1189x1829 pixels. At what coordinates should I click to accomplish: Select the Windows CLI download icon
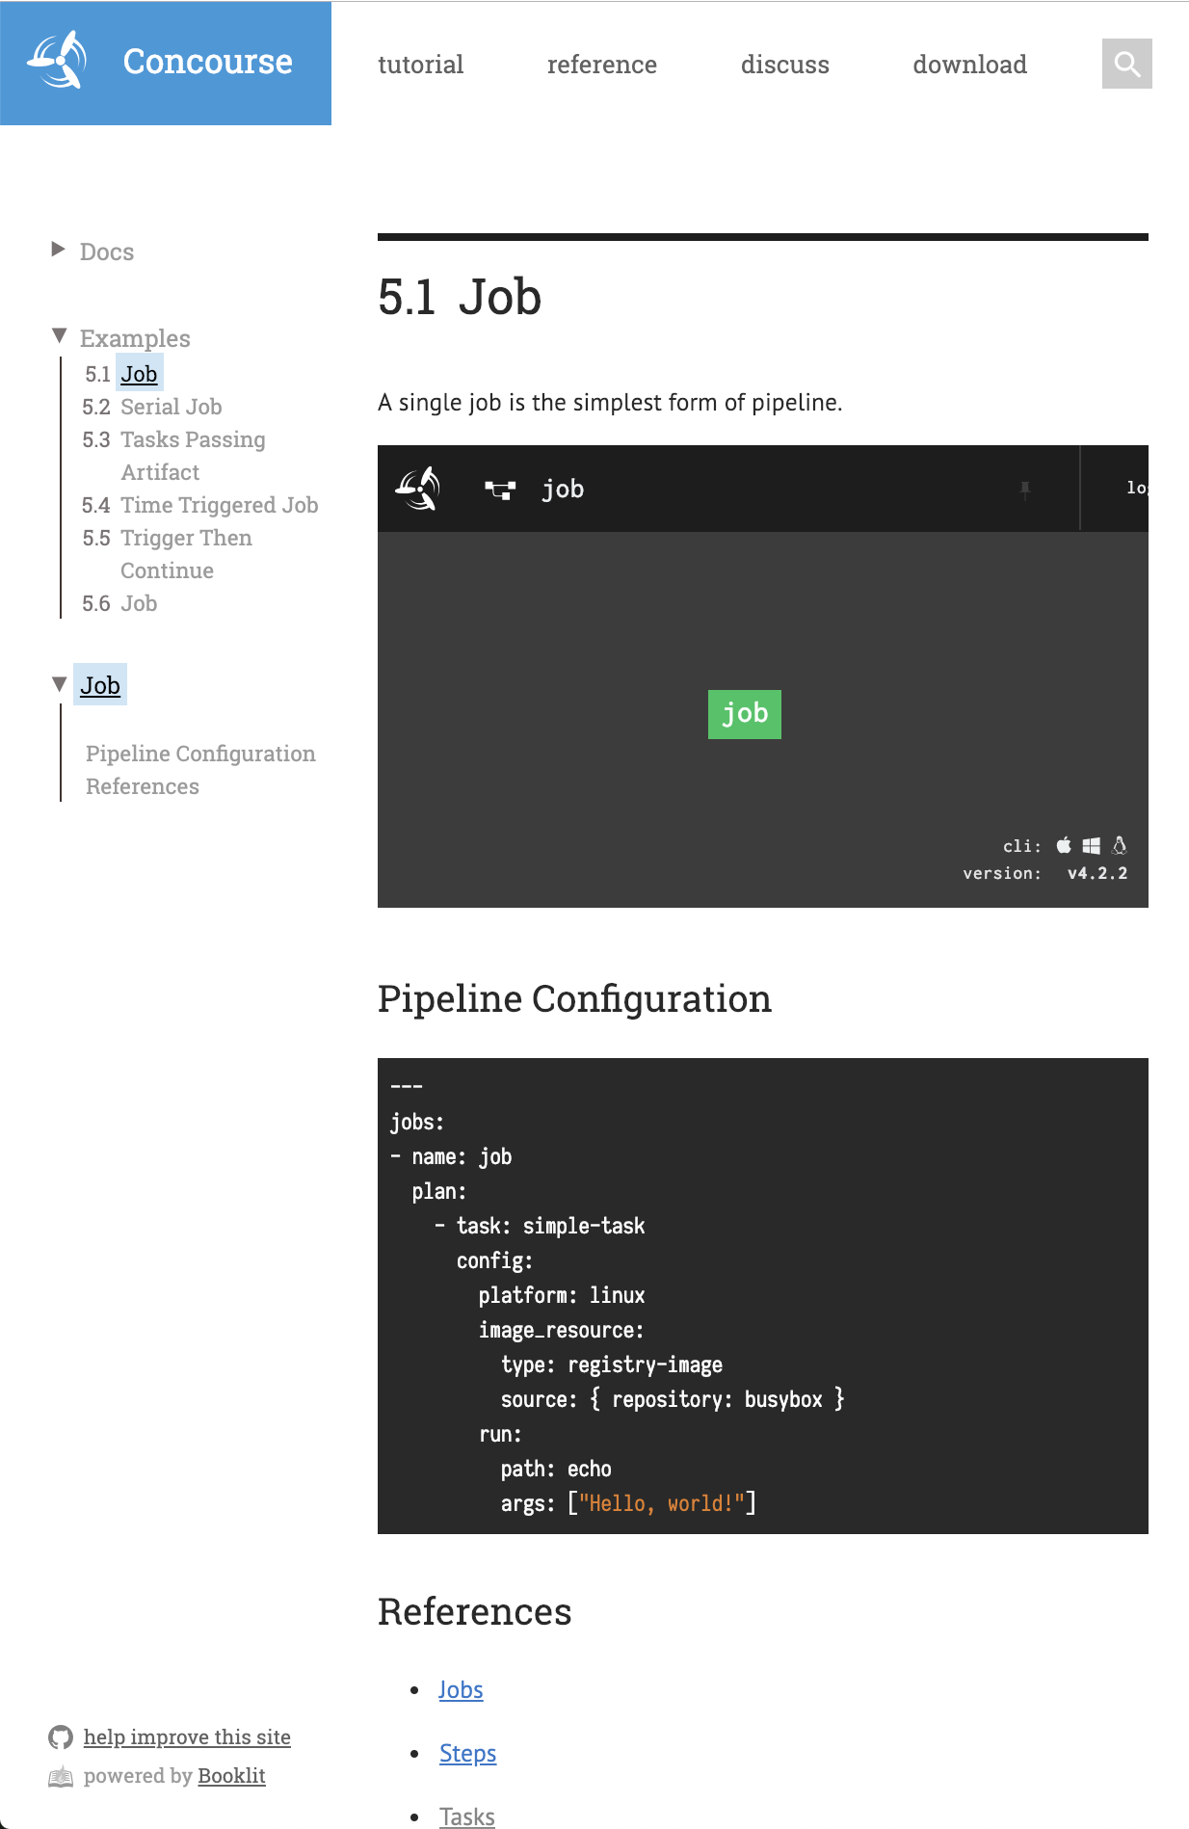point(1090,845)
